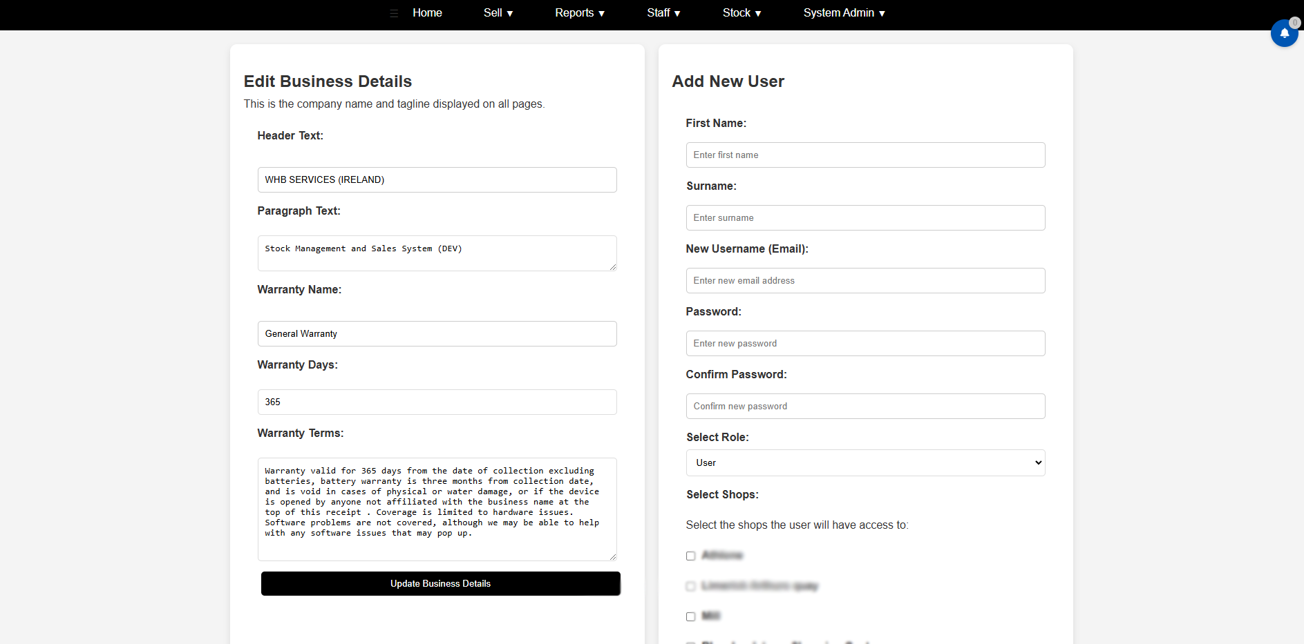Focus the Surname input
The image size is (1304, 644).
(865, 217)
